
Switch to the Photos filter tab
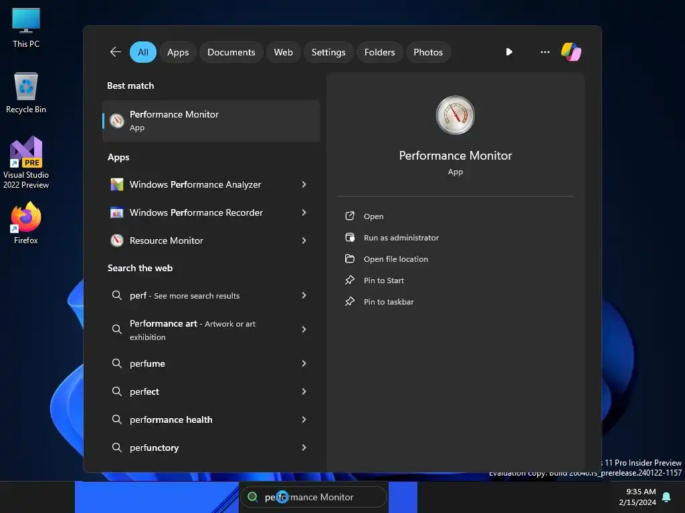pyautogui.click(x=427, y=52)
